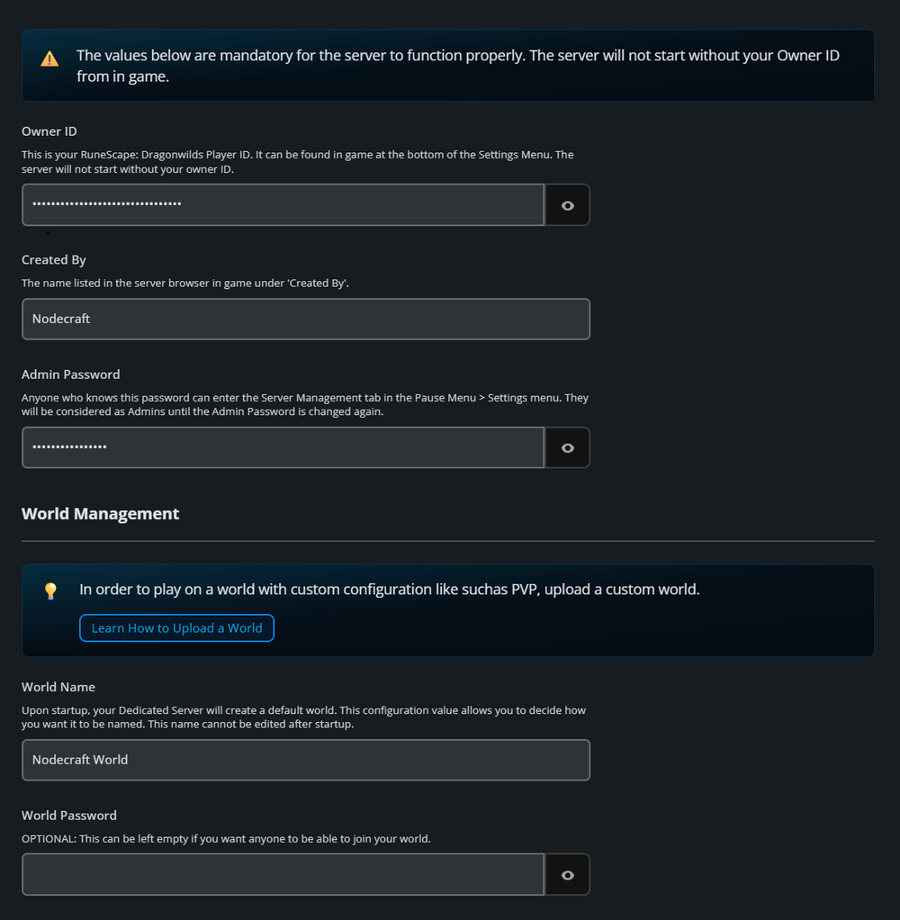Click the eye icon beside Owner ID
This screenshot has width=900, height=920.
click(x=567, y=204)
